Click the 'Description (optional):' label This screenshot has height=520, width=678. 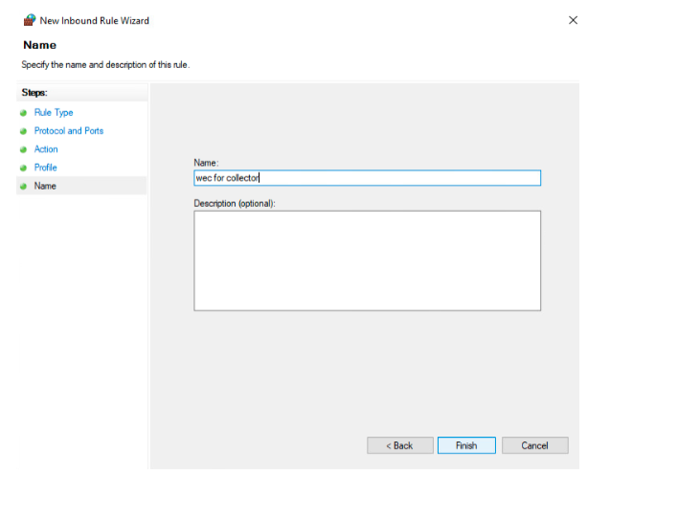click(x=235, y=203)
